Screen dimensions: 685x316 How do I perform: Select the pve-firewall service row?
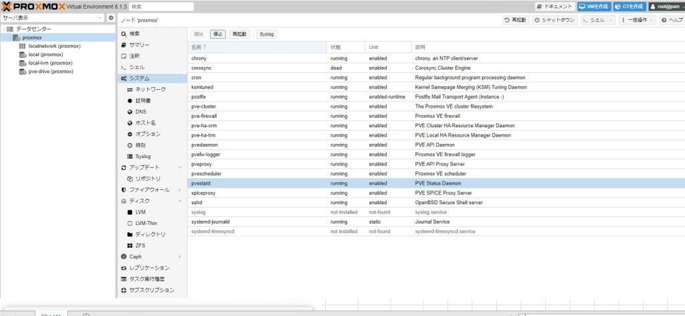pyautogui.click(x=436, y=116)
